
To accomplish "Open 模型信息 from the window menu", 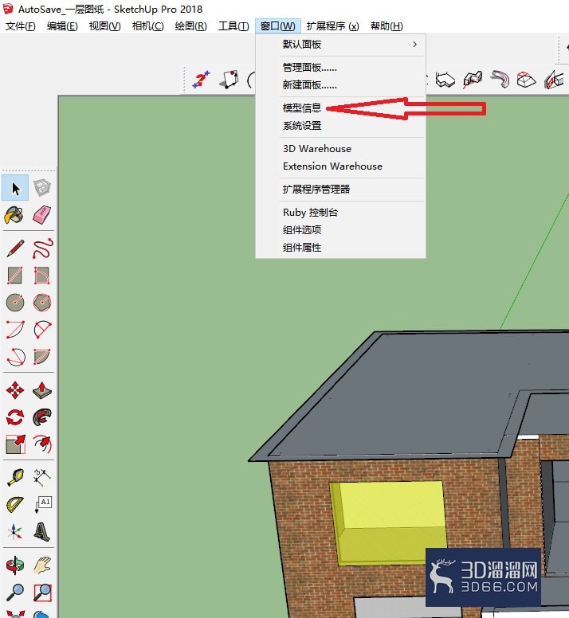I will tap(341, 108).
